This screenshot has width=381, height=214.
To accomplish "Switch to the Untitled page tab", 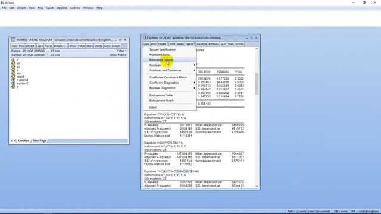I will 24,141.
